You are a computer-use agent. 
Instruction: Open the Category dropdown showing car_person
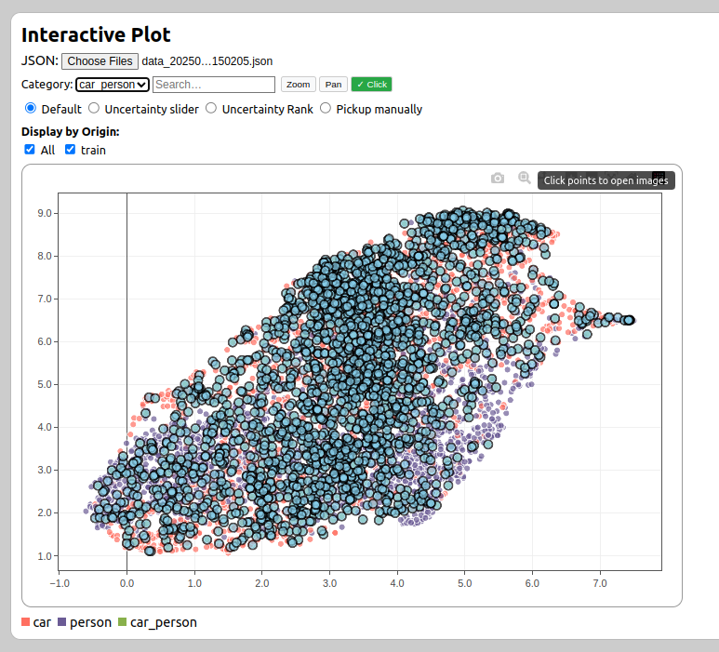113,85
